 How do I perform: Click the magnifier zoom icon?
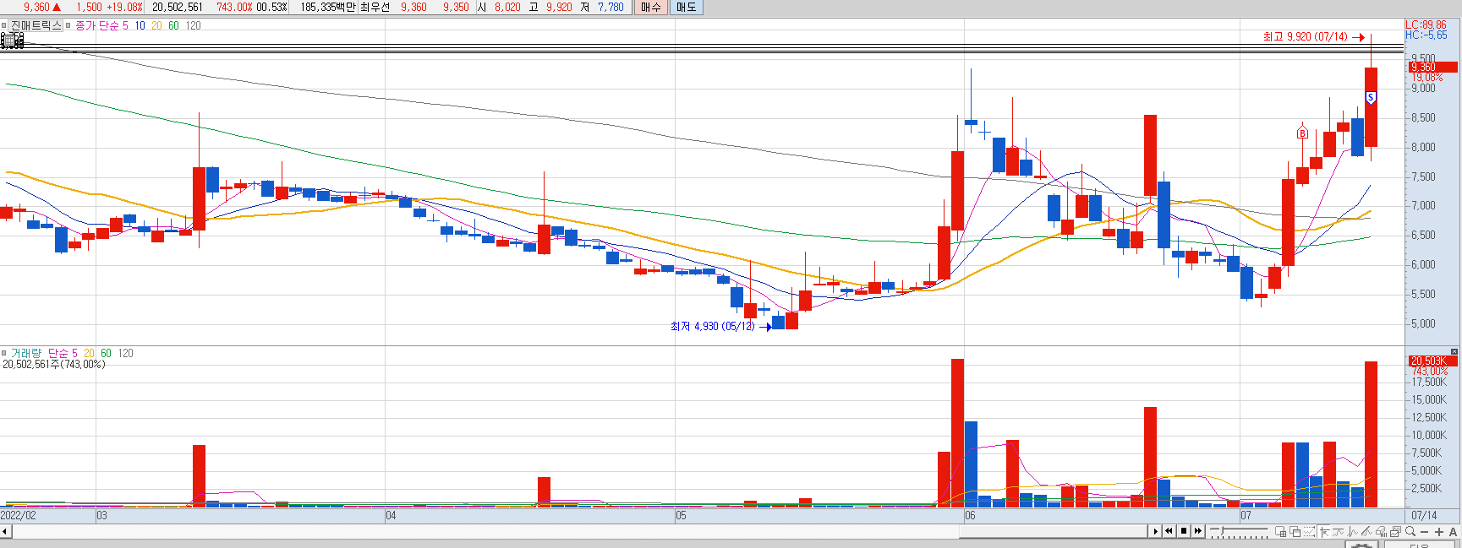coord(1410,531)
